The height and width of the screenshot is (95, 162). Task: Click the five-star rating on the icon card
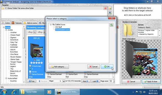(x=36, y=63)
